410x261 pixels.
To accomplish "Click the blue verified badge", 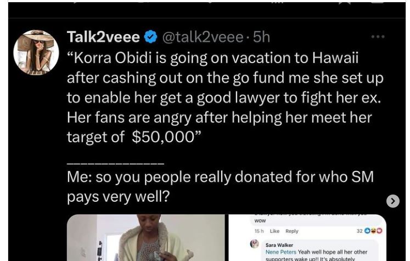I will point(150,37).
